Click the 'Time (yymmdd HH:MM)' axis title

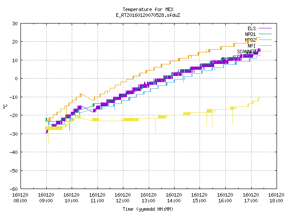coord(148,209)
